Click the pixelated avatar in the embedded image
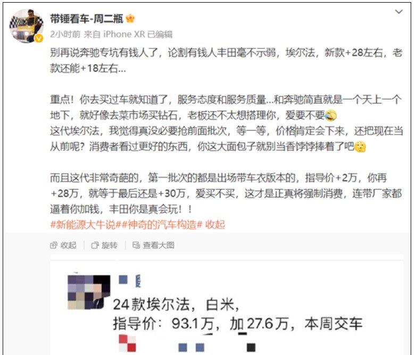The height and width of the screenshot is (355, 416). (x=89, y=292)
